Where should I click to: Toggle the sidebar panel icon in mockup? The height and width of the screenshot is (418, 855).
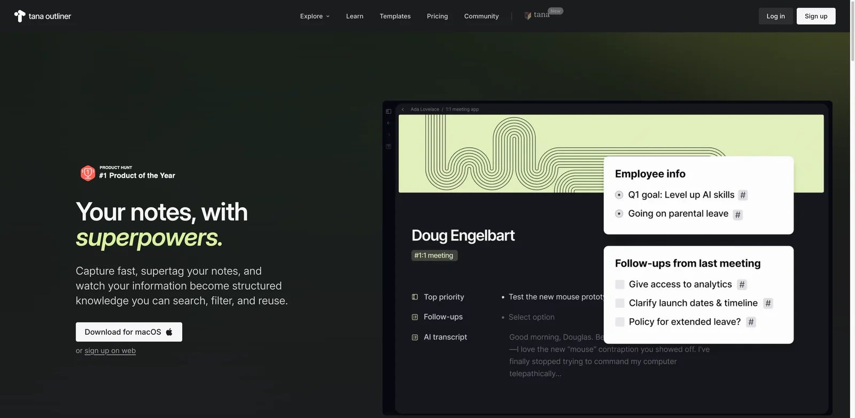388,112
